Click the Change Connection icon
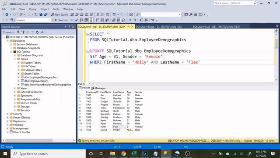280x158 pixels. 12,20
